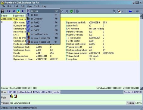Click the File system value FAT32
This screenshot has width=143, height=110.
click(92, 59)
